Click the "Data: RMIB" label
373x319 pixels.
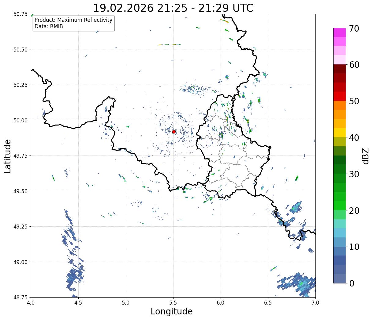49,27
